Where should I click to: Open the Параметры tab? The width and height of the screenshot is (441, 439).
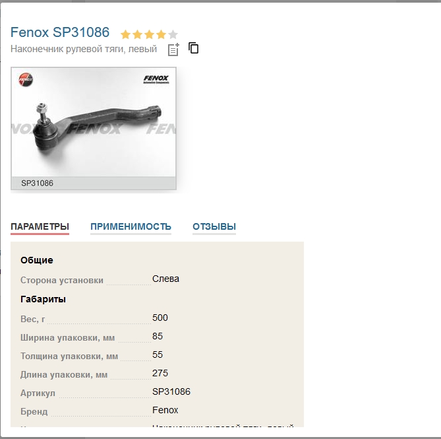pos(40,226)
